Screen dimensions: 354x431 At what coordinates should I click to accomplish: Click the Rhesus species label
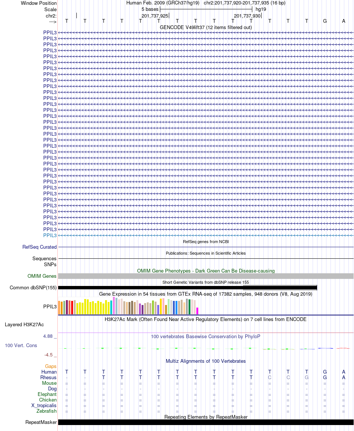[x=48, y=378]
